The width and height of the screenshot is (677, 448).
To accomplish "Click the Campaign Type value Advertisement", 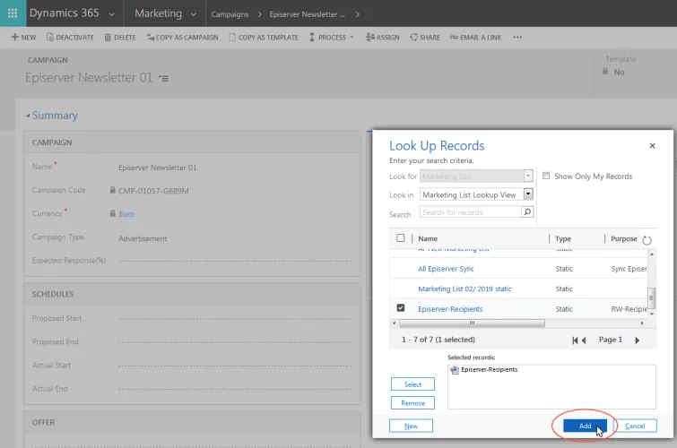I will [x=143, y=238].
